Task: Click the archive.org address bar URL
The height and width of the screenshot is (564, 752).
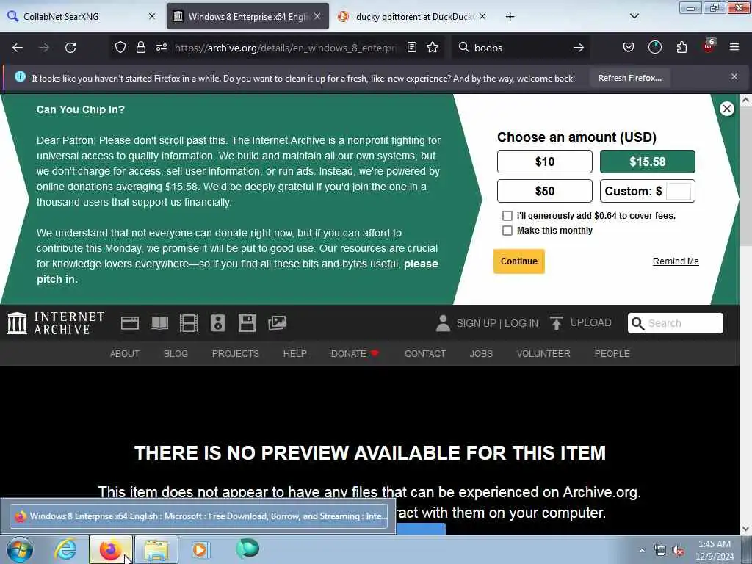Action: (x=286, y=48)
